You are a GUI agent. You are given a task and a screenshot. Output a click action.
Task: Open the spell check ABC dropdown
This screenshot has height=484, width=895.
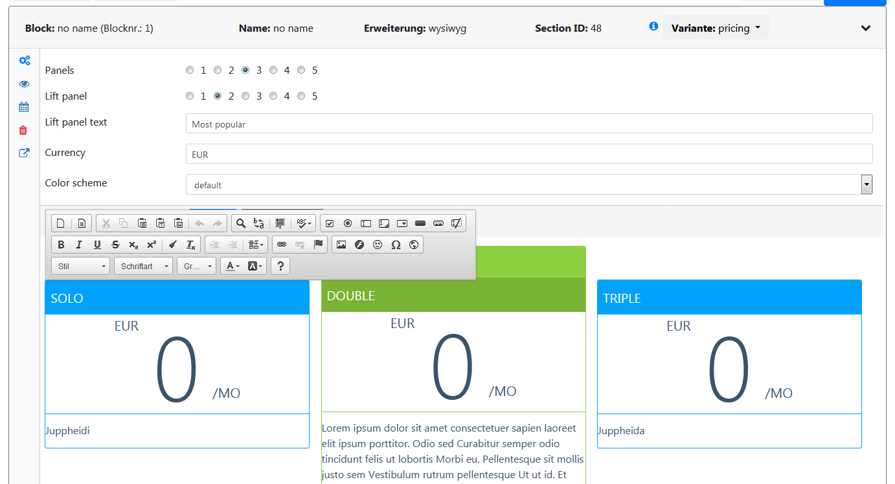coord(304,223)
